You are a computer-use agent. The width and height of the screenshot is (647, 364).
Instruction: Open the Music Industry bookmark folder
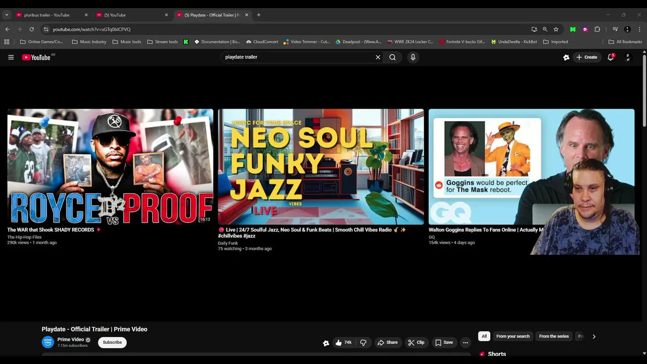pos(89,42)
